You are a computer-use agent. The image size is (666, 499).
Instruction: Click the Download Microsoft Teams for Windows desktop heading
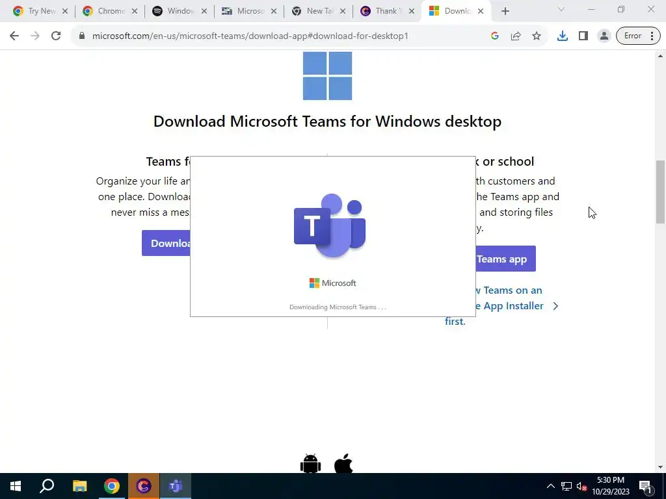coord(328,122)
